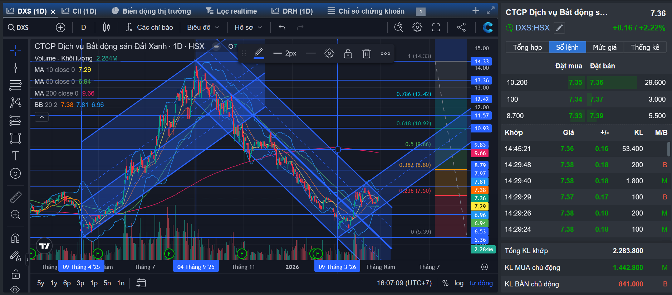Select the Mức giá tab
Viewport: 672px width, 295px height.
coord(604,47)
